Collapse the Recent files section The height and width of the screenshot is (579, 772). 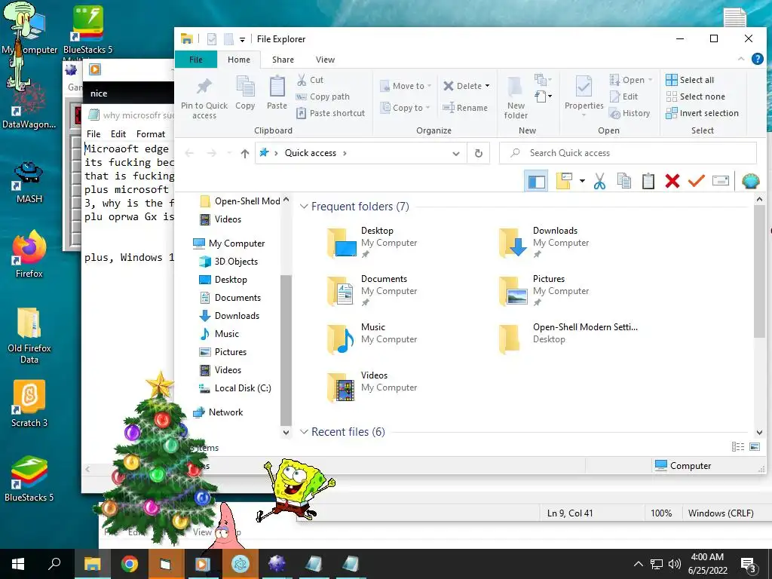point(304,432)
